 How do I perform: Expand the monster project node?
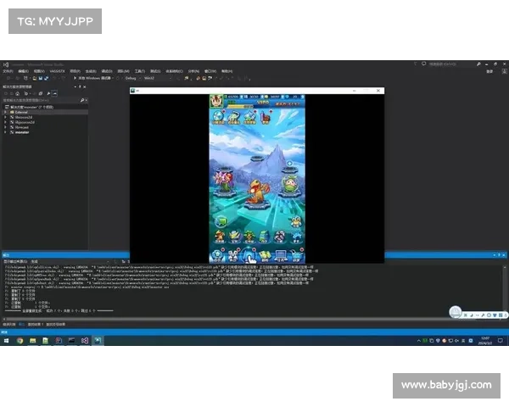coord(6,132)
